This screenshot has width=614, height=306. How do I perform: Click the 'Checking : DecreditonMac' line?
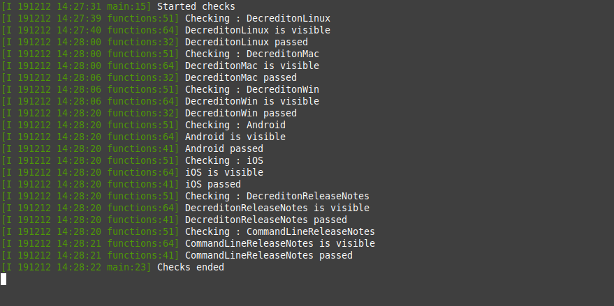coord(252,54)
